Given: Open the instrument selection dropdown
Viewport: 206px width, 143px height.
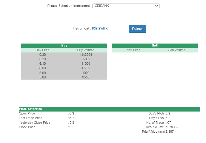Looking at the screenshot, I should [x=126, y=6].
